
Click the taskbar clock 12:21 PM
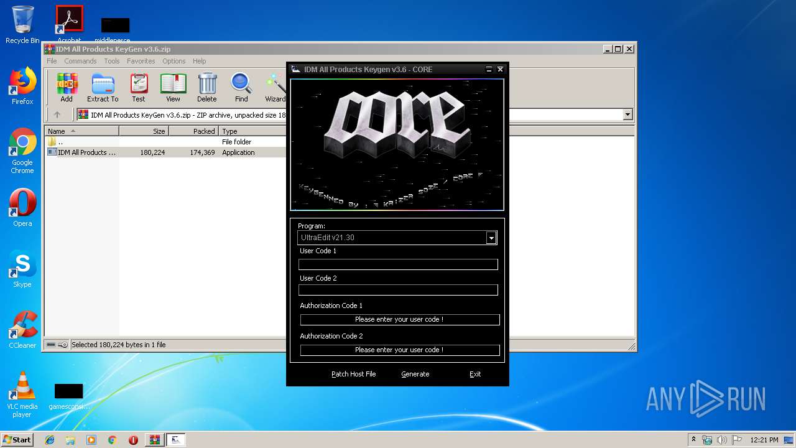764,440
